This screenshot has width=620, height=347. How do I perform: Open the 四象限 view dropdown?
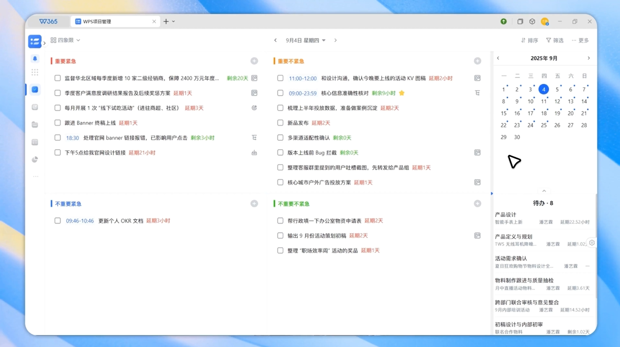point(66,40)
